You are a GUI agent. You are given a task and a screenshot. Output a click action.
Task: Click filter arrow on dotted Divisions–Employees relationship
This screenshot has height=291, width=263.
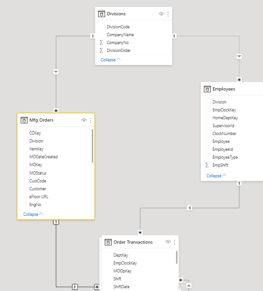[239, 56]
